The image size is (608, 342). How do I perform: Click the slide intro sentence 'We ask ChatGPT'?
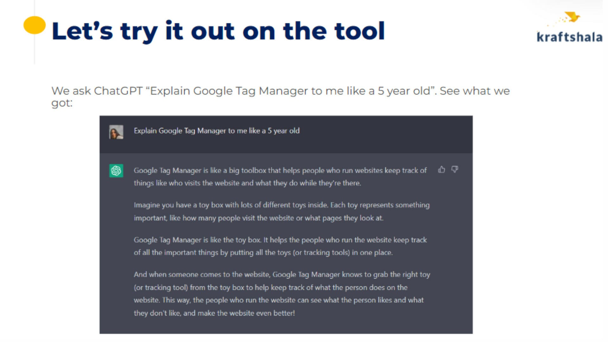tap(97, 91)
